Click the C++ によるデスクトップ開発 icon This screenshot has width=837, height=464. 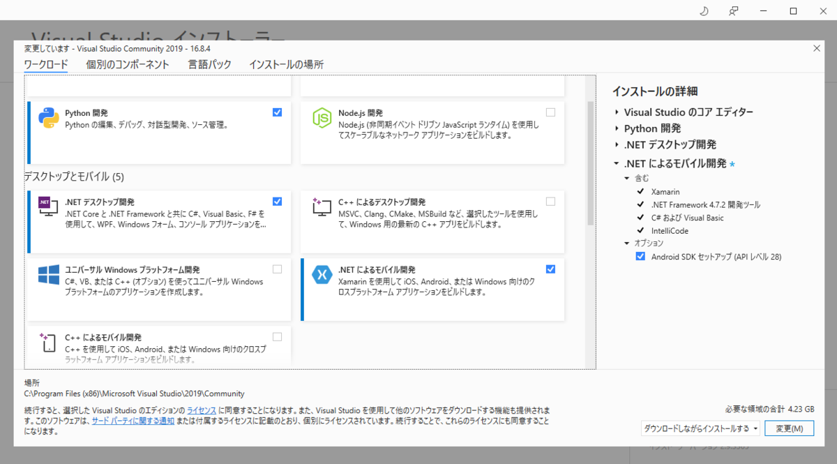click(322, 208)
